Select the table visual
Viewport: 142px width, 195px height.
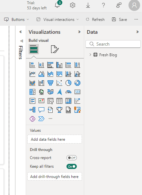pyautogui.click(x=59, y=101)
